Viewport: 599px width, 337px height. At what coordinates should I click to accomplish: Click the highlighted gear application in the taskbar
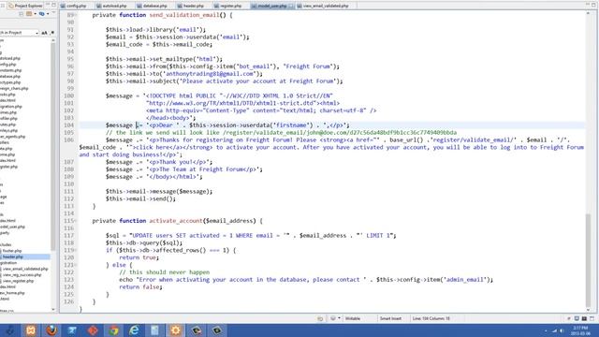coord(176,330)
